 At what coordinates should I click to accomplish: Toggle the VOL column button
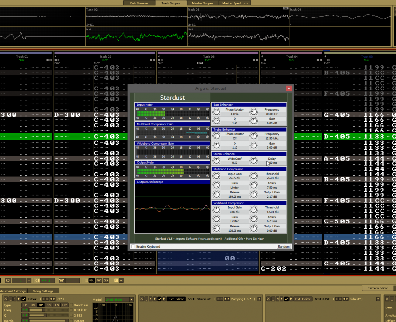[x=92, y=280]
